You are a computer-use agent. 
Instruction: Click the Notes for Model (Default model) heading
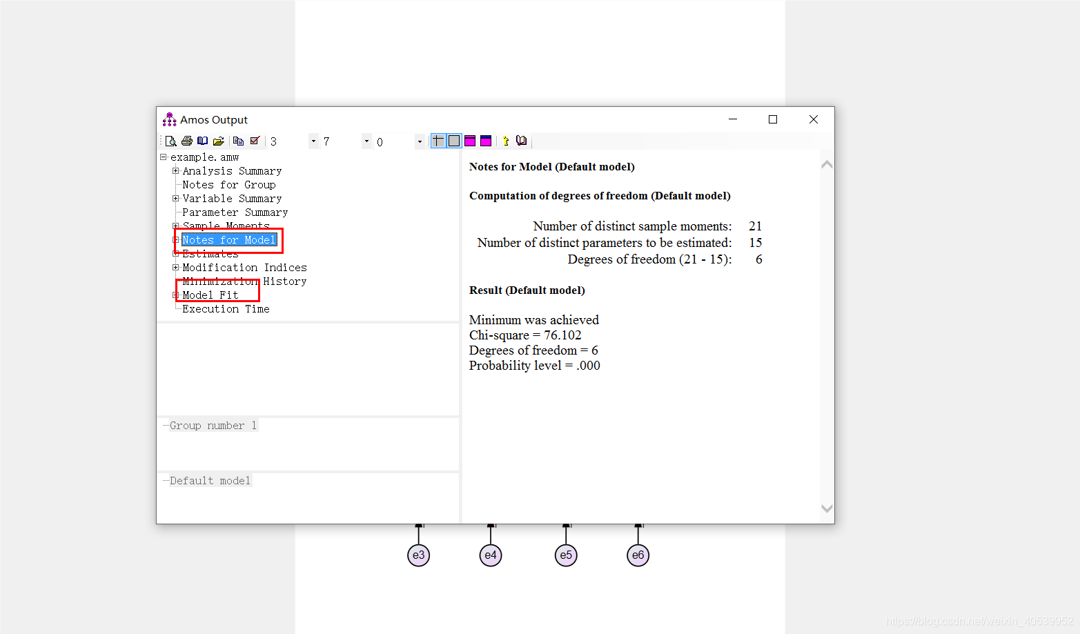point(552,167)
